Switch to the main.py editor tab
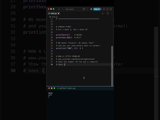The height and width of the screenshot is (120, 160). click(54, 13)
